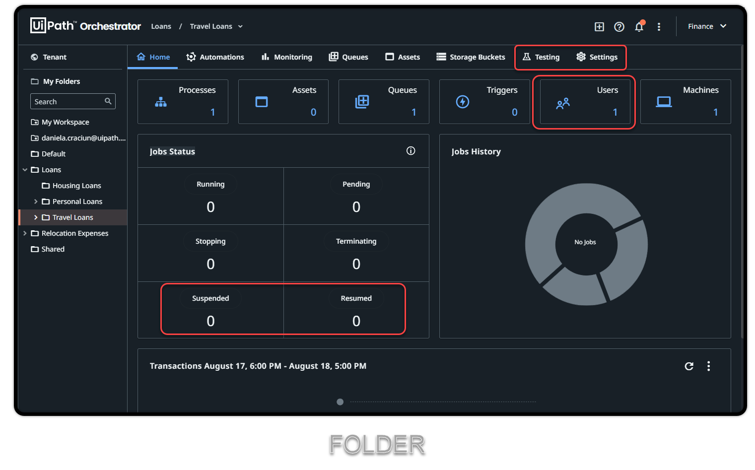This screenshot has width=755, height=470.
Task: Click the Loans breadcrumb link
Action: click(161, 26)
